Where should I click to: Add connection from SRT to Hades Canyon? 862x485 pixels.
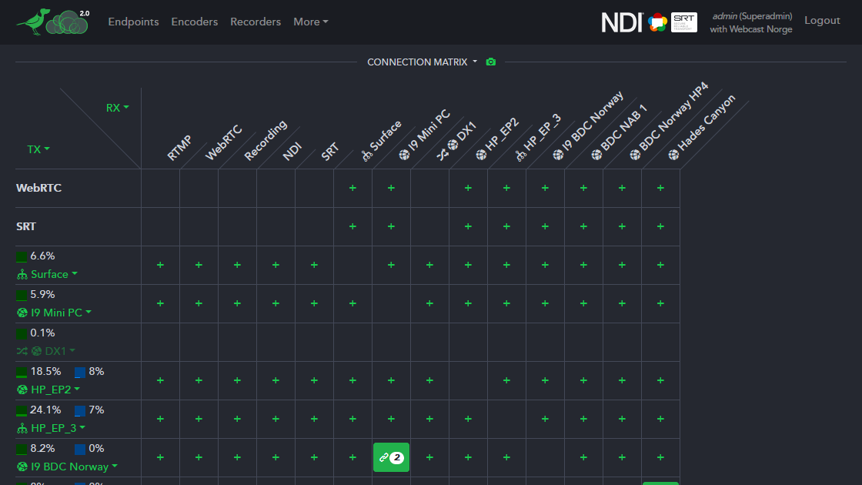(x=661, y=226)
